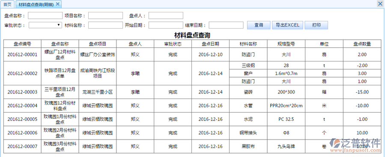Image resolution: width=385 pixels, height=157 pixels.
Task: Click the blue X icon at the panel's top right
Action: click(x=381, y=4)
